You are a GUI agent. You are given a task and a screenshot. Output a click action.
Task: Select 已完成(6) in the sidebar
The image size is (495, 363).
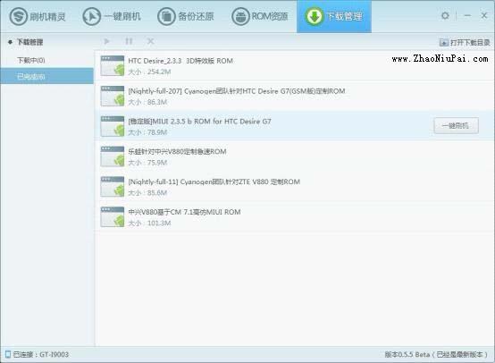coord(47,76)
